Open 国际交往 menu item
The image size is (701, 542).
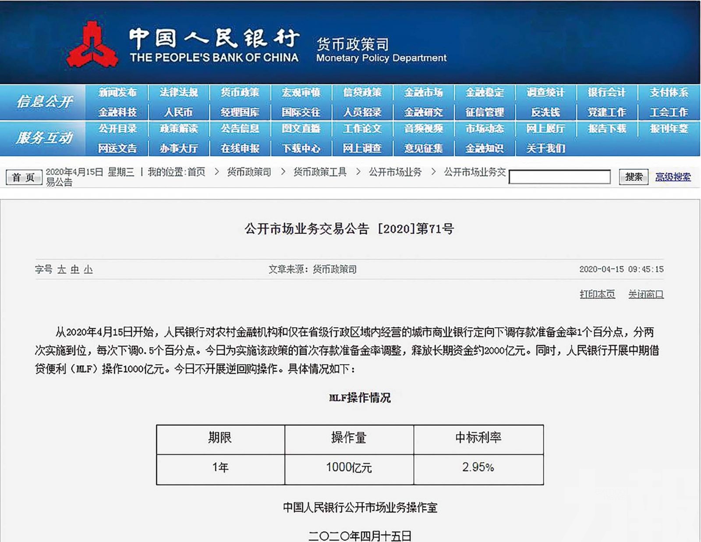click(301, 112)
